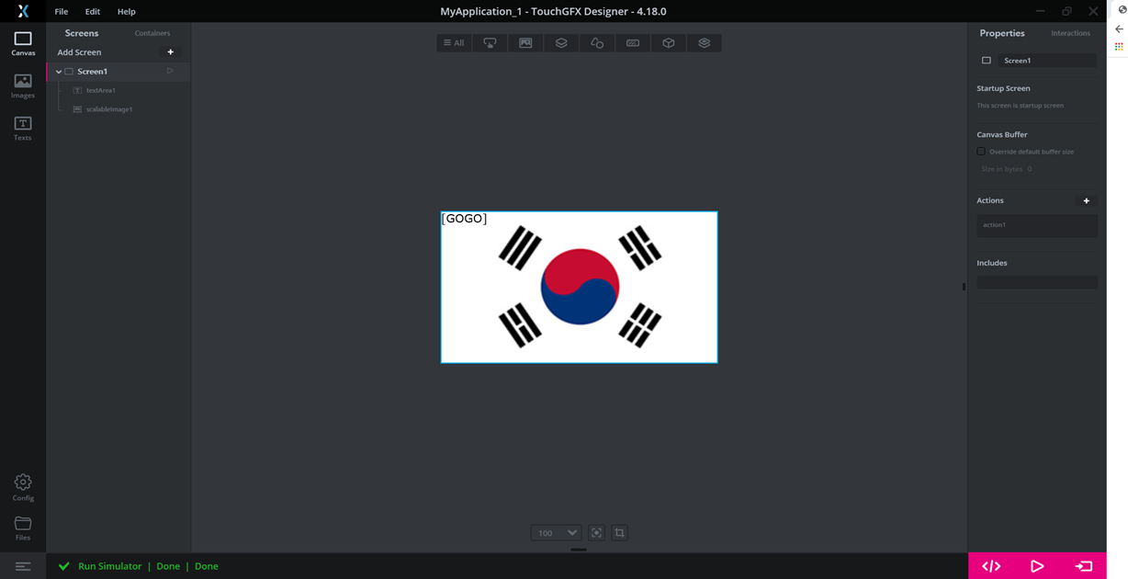Run target with the arrow-into-box icon
Image resolution: width=1128 pixels, height=579 pixels.
coord(1083,566)
